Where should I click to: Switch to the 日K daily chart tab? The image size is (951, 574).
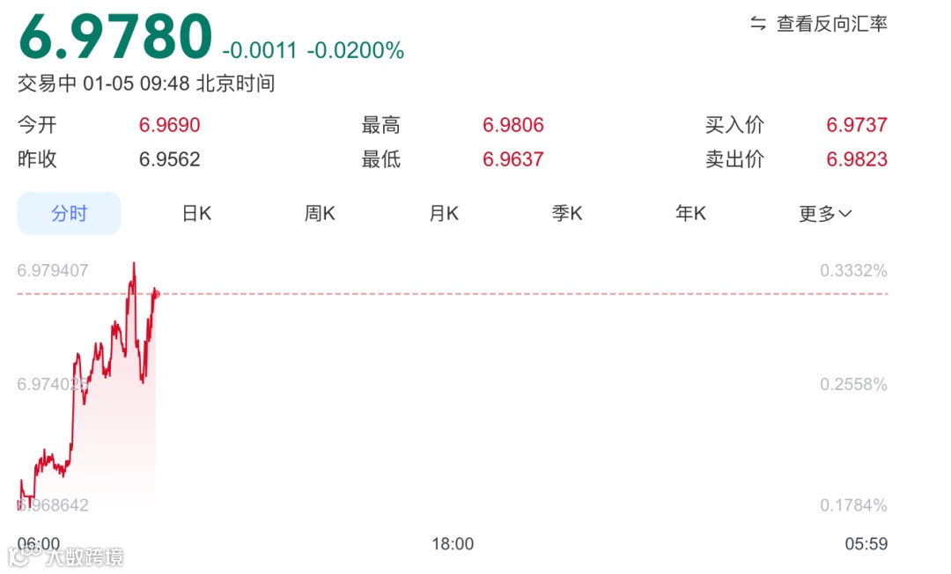click(195, 213)
